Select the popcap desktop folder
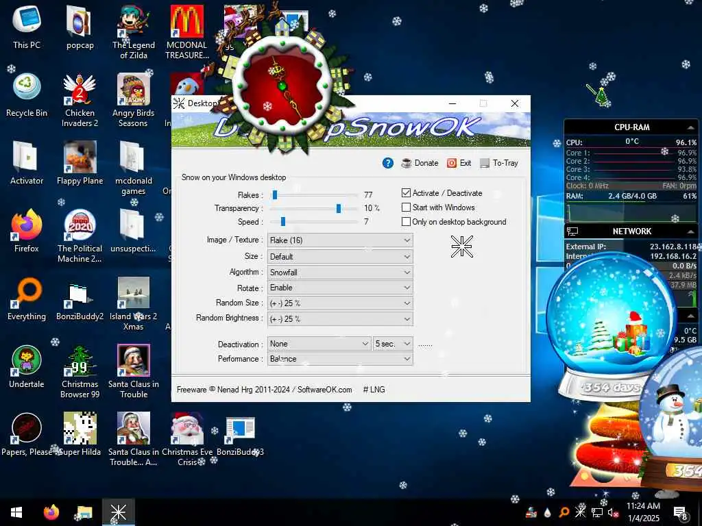 tap(80, 27)
